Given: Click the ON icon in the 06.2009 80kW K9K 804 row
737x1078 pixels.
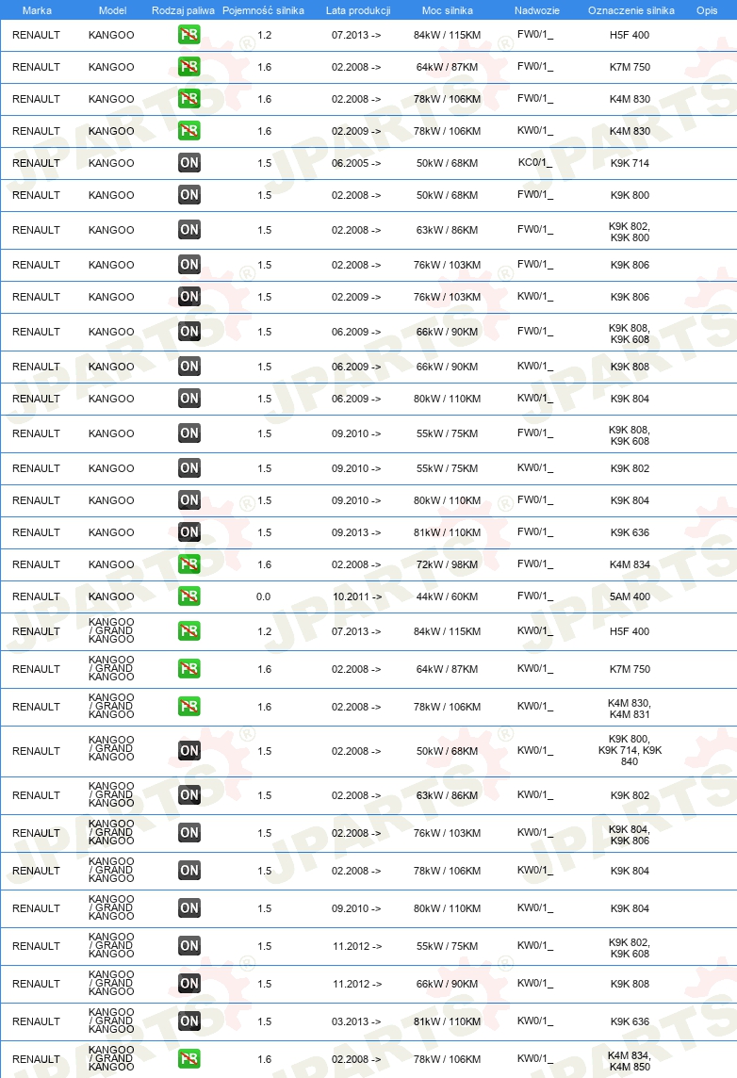Looking at the screenshot, I should click(x=189, y=399).
